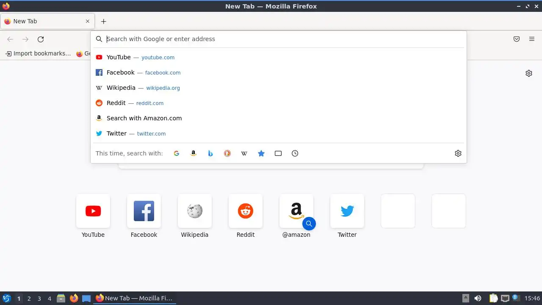
Task: Switch to workspace 4 in taskbar
Action: (x=49, y=299)
